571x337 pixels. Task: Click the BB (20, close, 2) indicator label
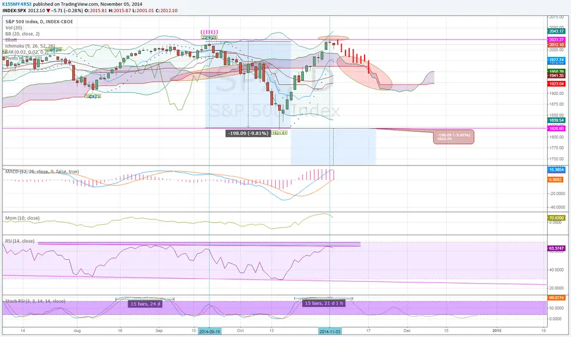[23, 34]
